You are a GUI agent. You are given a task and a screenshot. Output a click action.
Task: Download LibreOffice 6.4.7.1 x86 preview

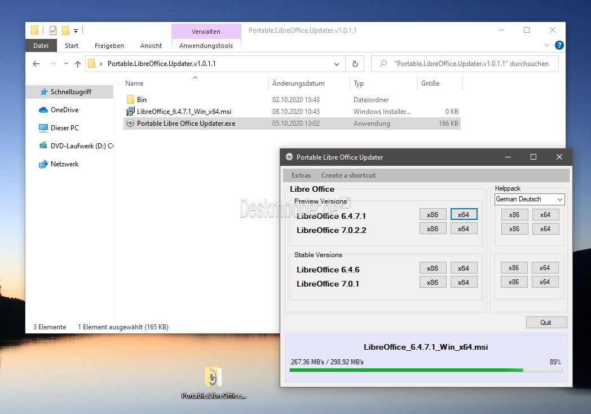[433, 214]
